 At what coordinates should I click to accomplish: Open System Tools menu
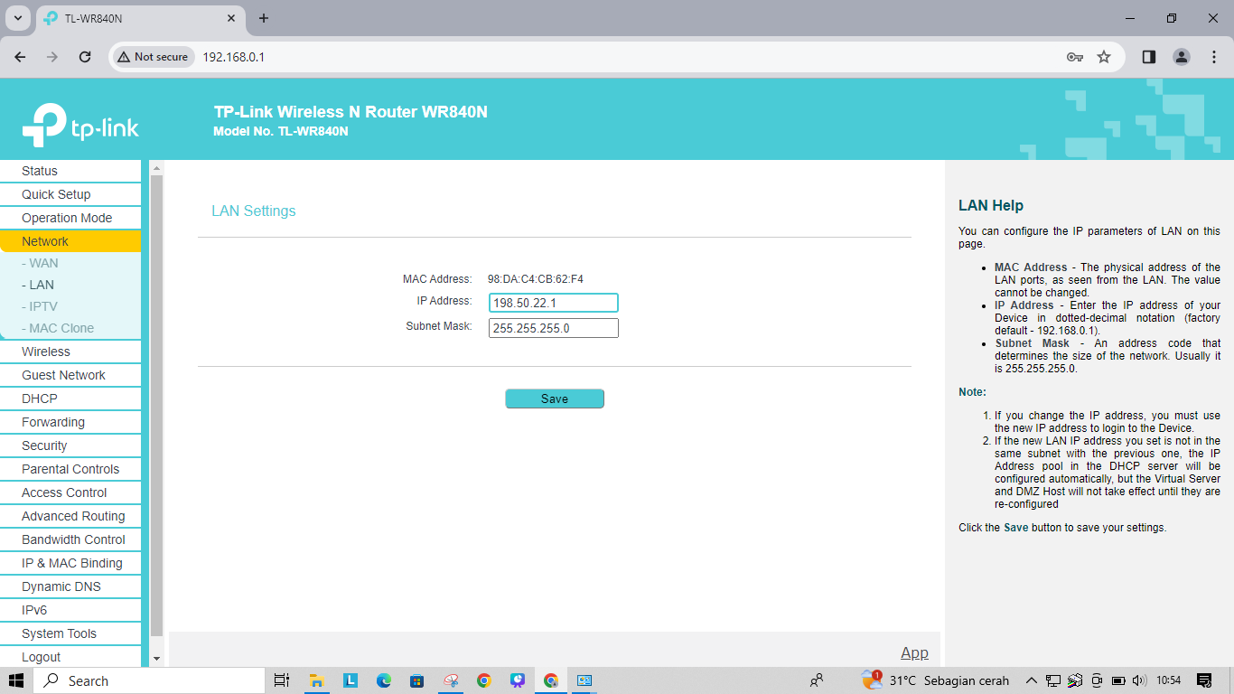70,633
